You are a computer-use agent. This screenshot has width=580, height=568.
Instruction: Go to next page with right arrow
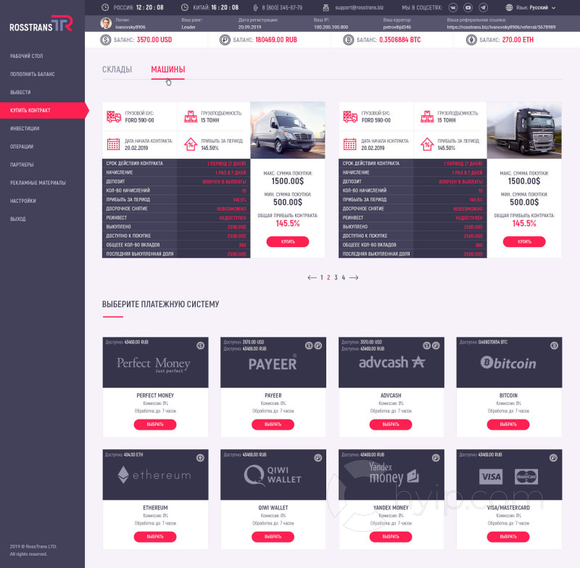(354, 277)
